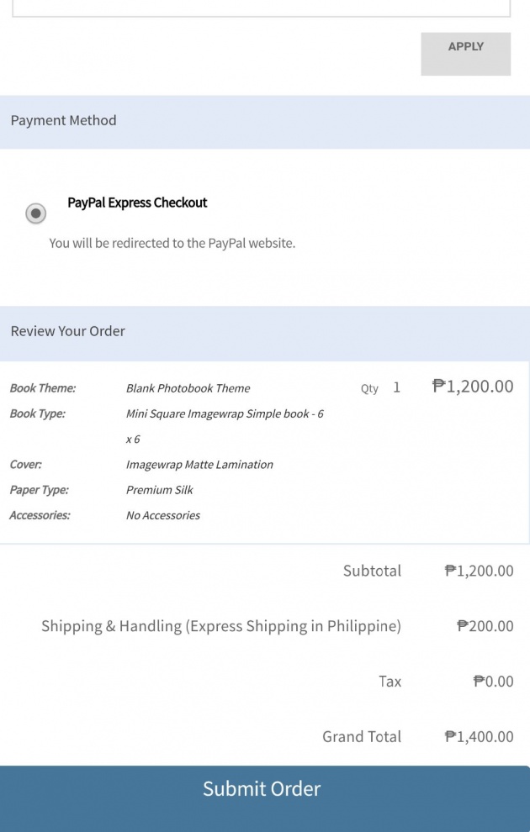Click the ₱1,400.00 grand total amount
The image size is (530, 832).
pyautogui.click(x=479, y=736)
